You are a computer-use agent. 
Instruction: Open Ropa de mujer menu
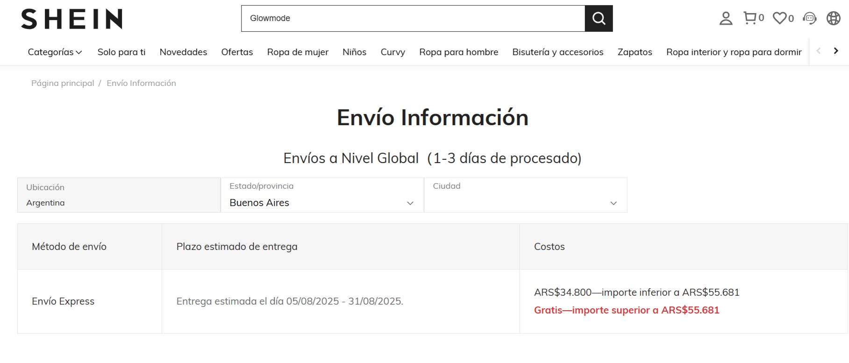pos(298,52)
